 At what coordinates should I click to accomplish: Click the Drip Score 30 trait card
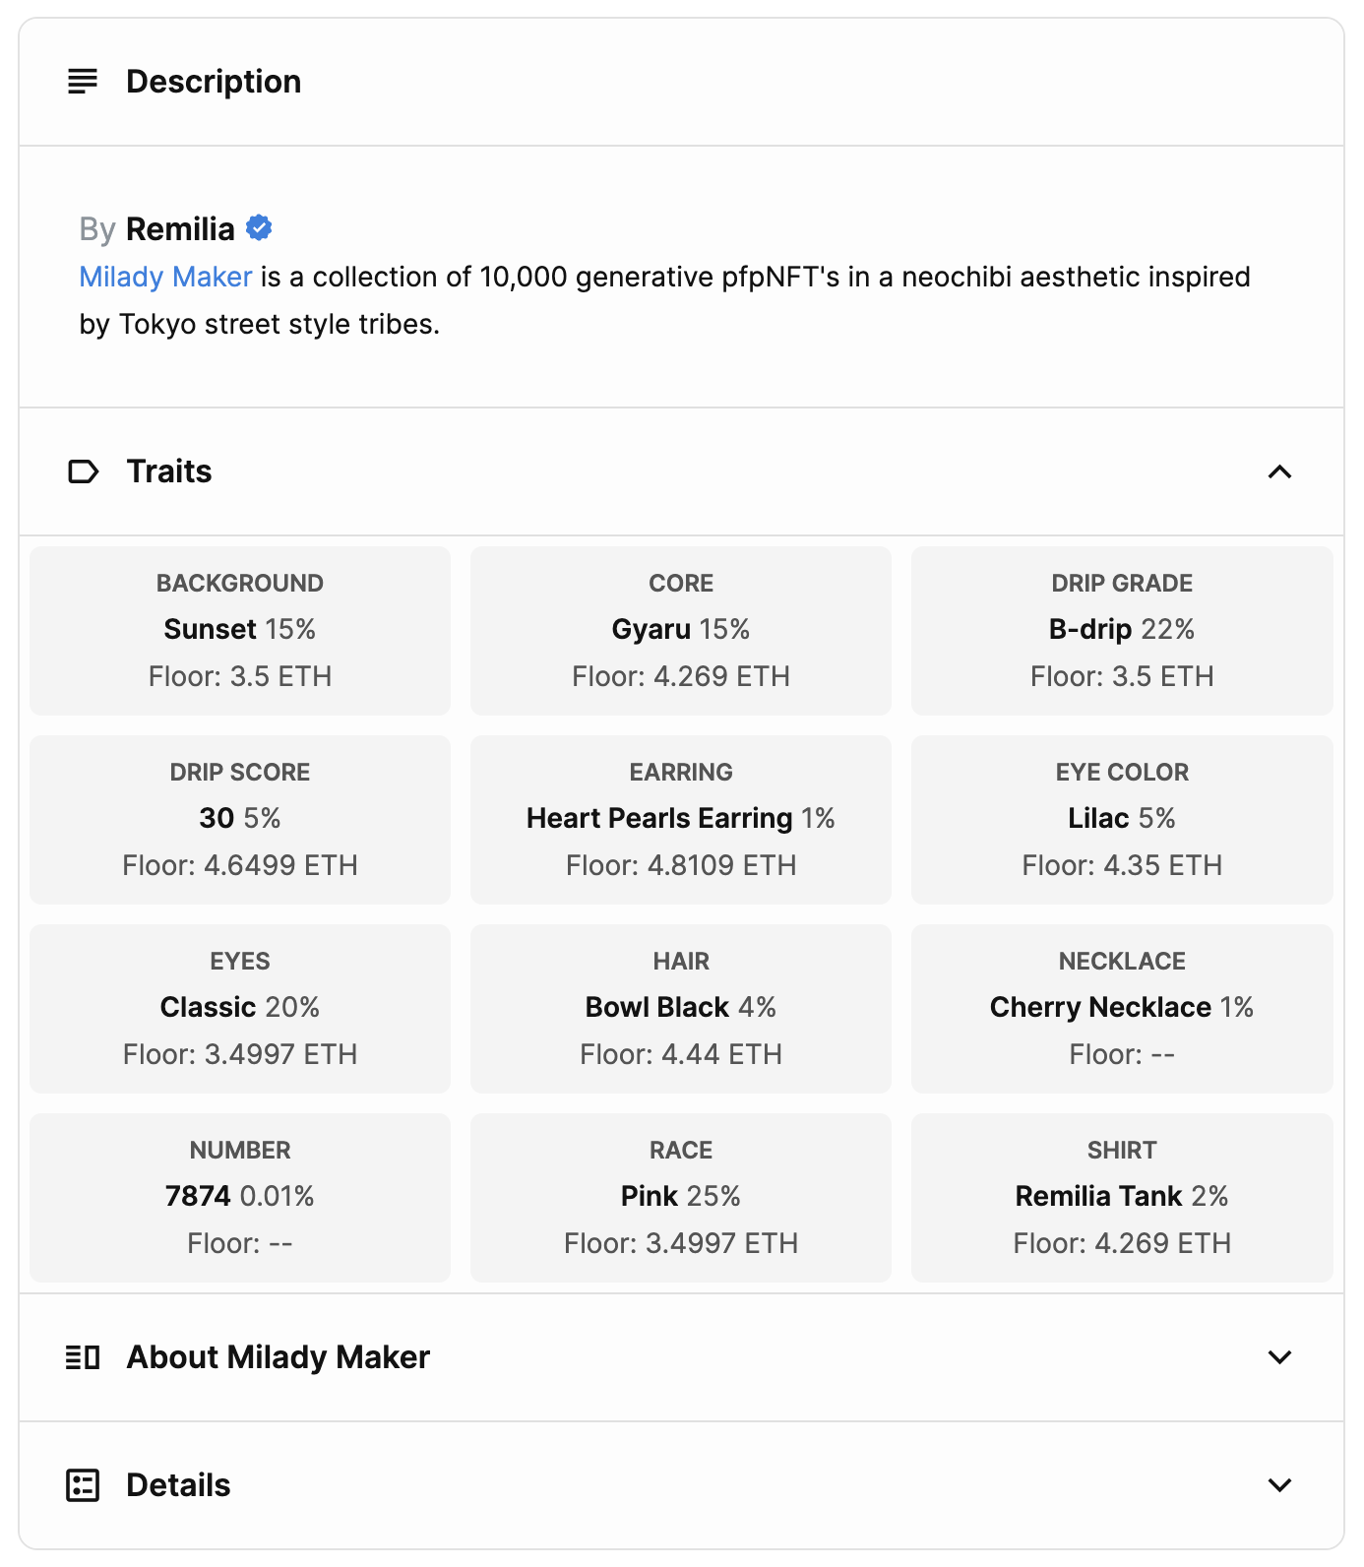(x=240, y=820)
